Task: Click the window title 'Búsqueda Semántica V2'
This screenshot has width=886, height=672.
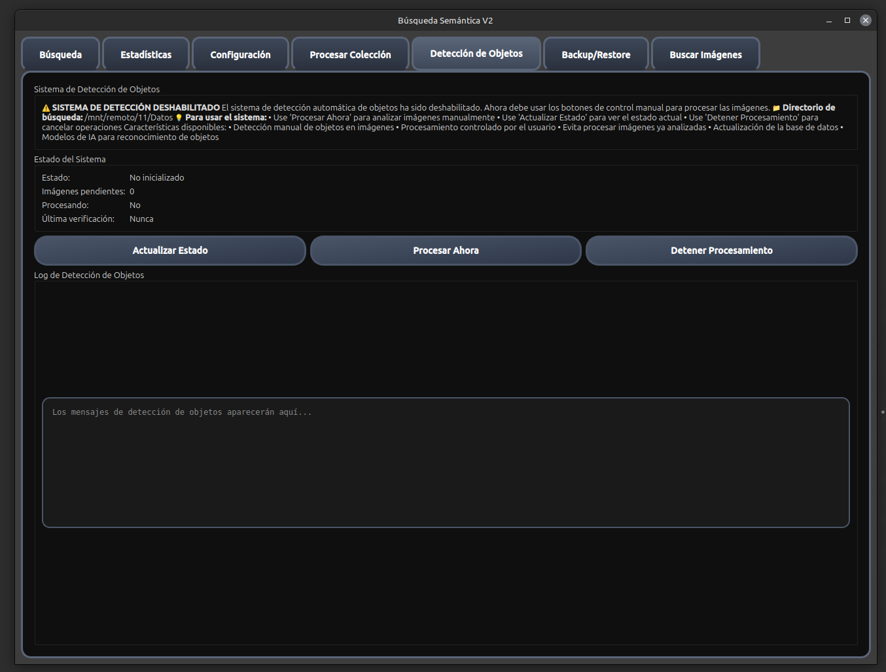Action: [445, 21]
